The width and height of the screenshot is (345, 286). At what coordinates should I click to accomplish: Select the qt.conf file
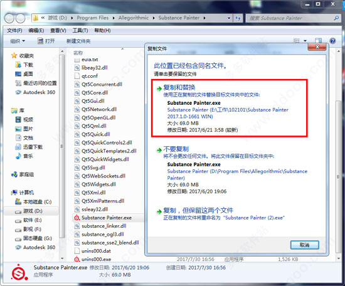(86, 76)
